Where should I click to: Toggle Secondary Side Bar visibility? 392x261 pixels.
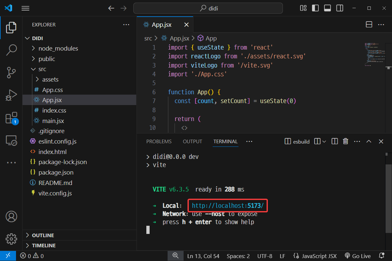tap(340, 8)
